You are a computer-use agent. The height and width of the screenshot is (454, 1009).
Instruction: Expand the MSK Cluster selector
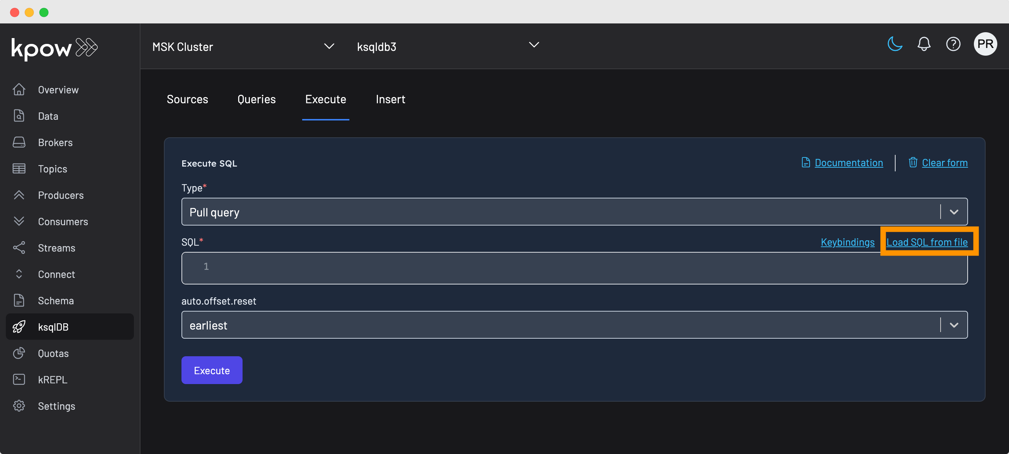click(x=329, y=46)
